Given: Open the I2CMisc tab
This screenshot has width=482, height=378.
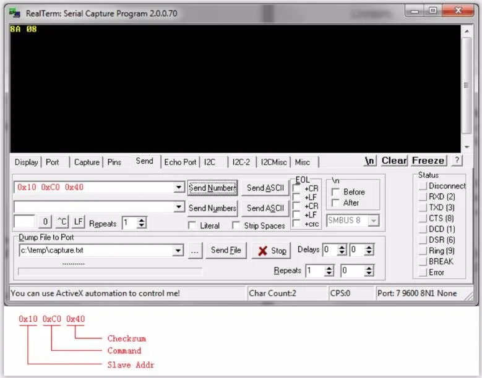Looking at the screenshot, I should [x=273, y=162].
